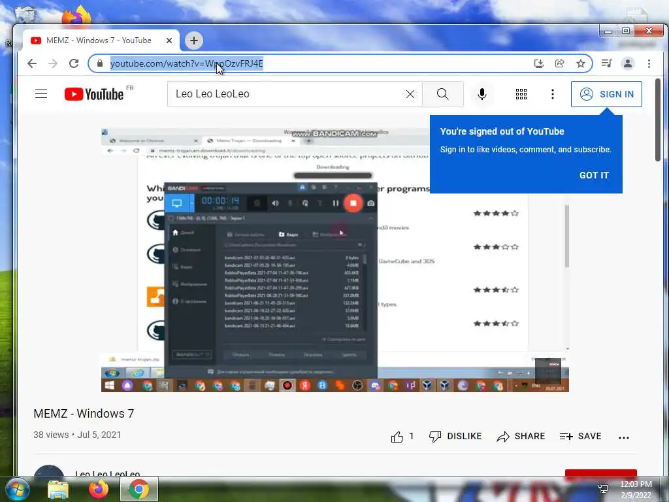
Task: Share this page from the address bar
Action: (560, 63)
